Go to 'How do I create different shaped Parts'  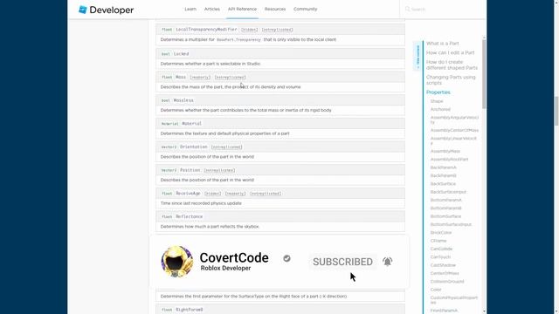click(x=452, y=65)
